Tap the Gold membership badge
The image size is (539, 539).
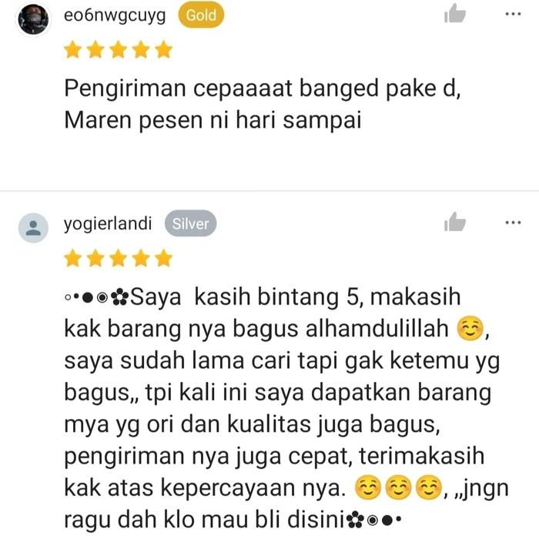[x=201, y=15]
